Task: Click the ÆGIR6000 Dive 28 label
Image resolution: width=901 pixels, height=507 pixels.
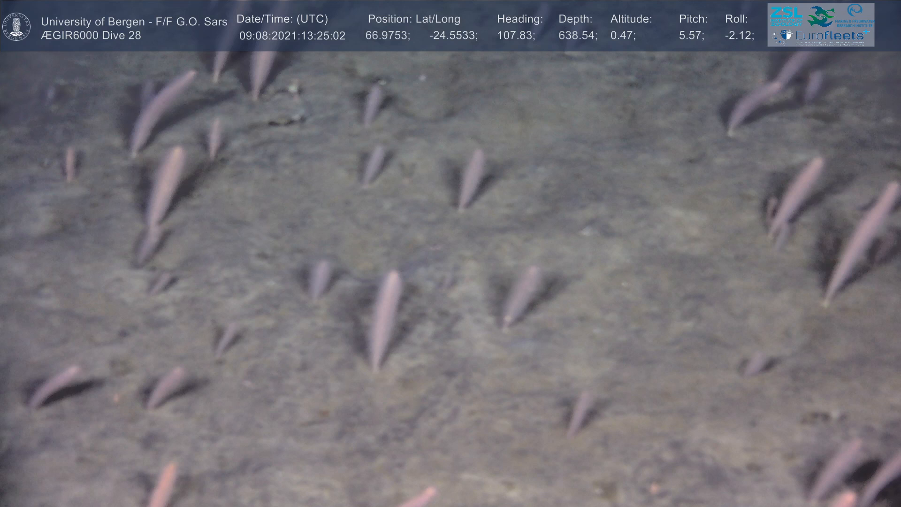Action: [x=91, y=36]
